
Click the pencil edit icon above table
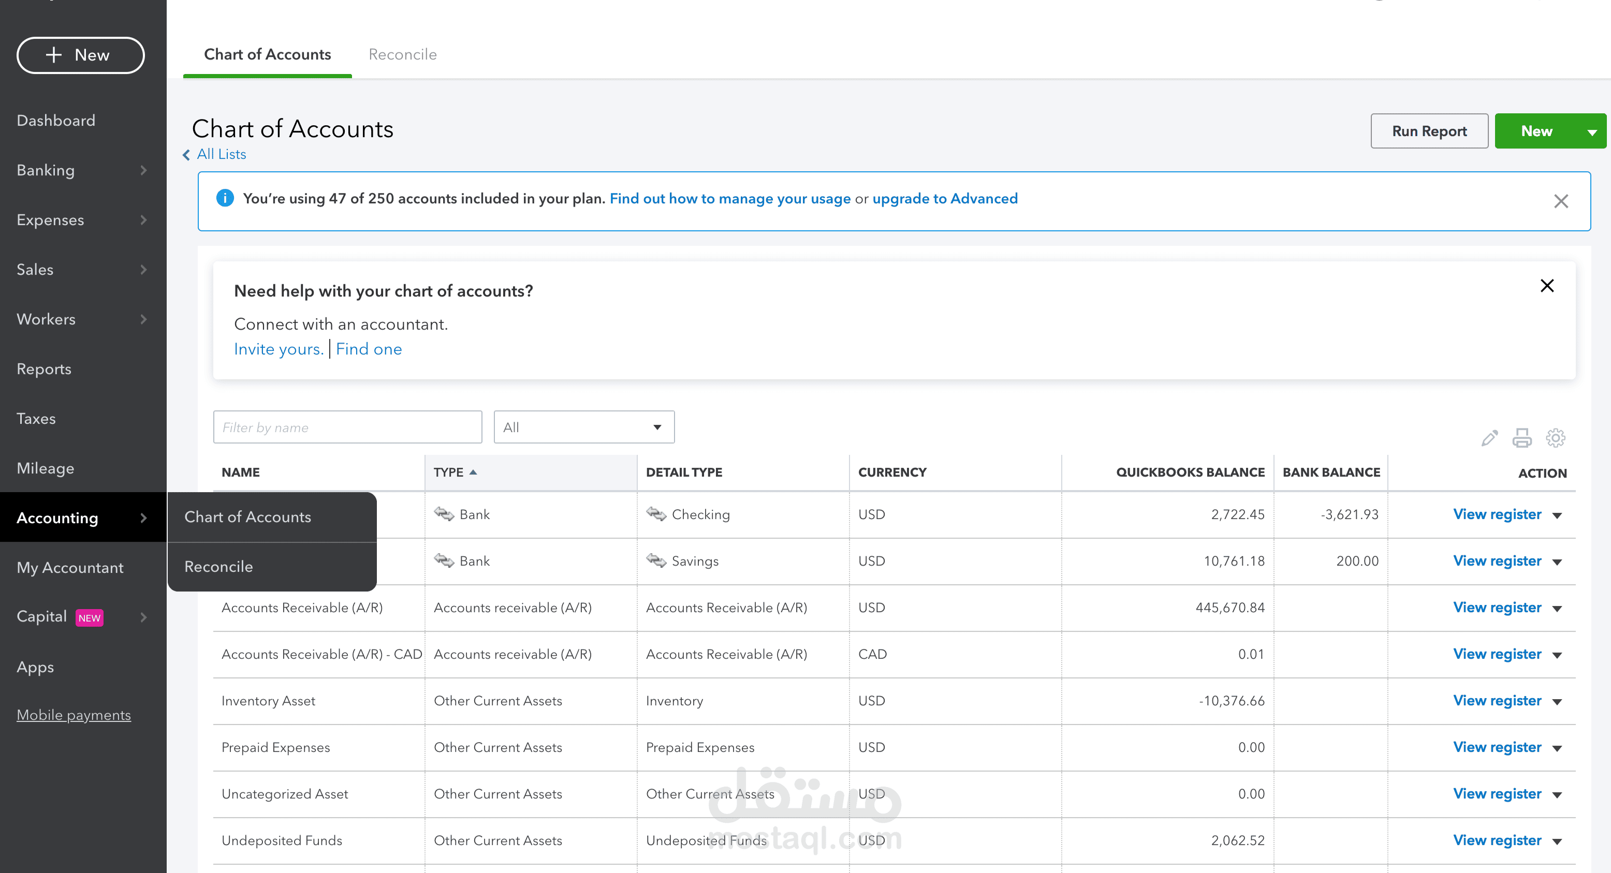(1490, 438)
